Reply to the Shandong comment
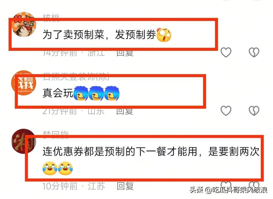The height and width of the screenshot is (199, 273). click(x=125, y=112)
